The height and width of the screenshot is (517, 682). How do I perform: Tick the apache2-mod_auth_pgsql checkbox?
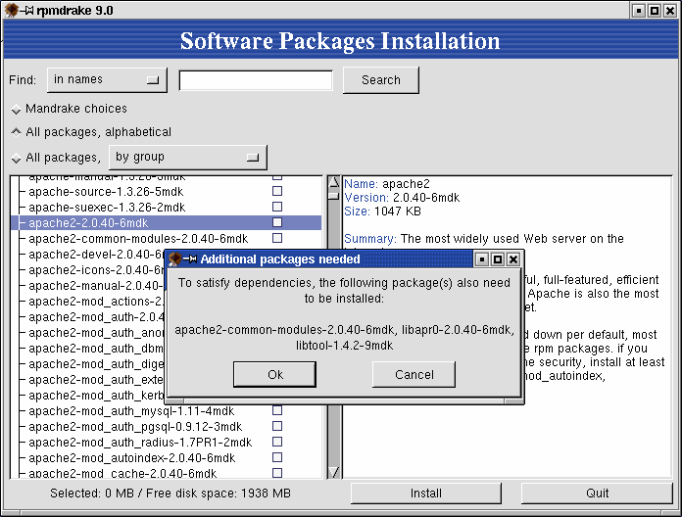point(277,426)
